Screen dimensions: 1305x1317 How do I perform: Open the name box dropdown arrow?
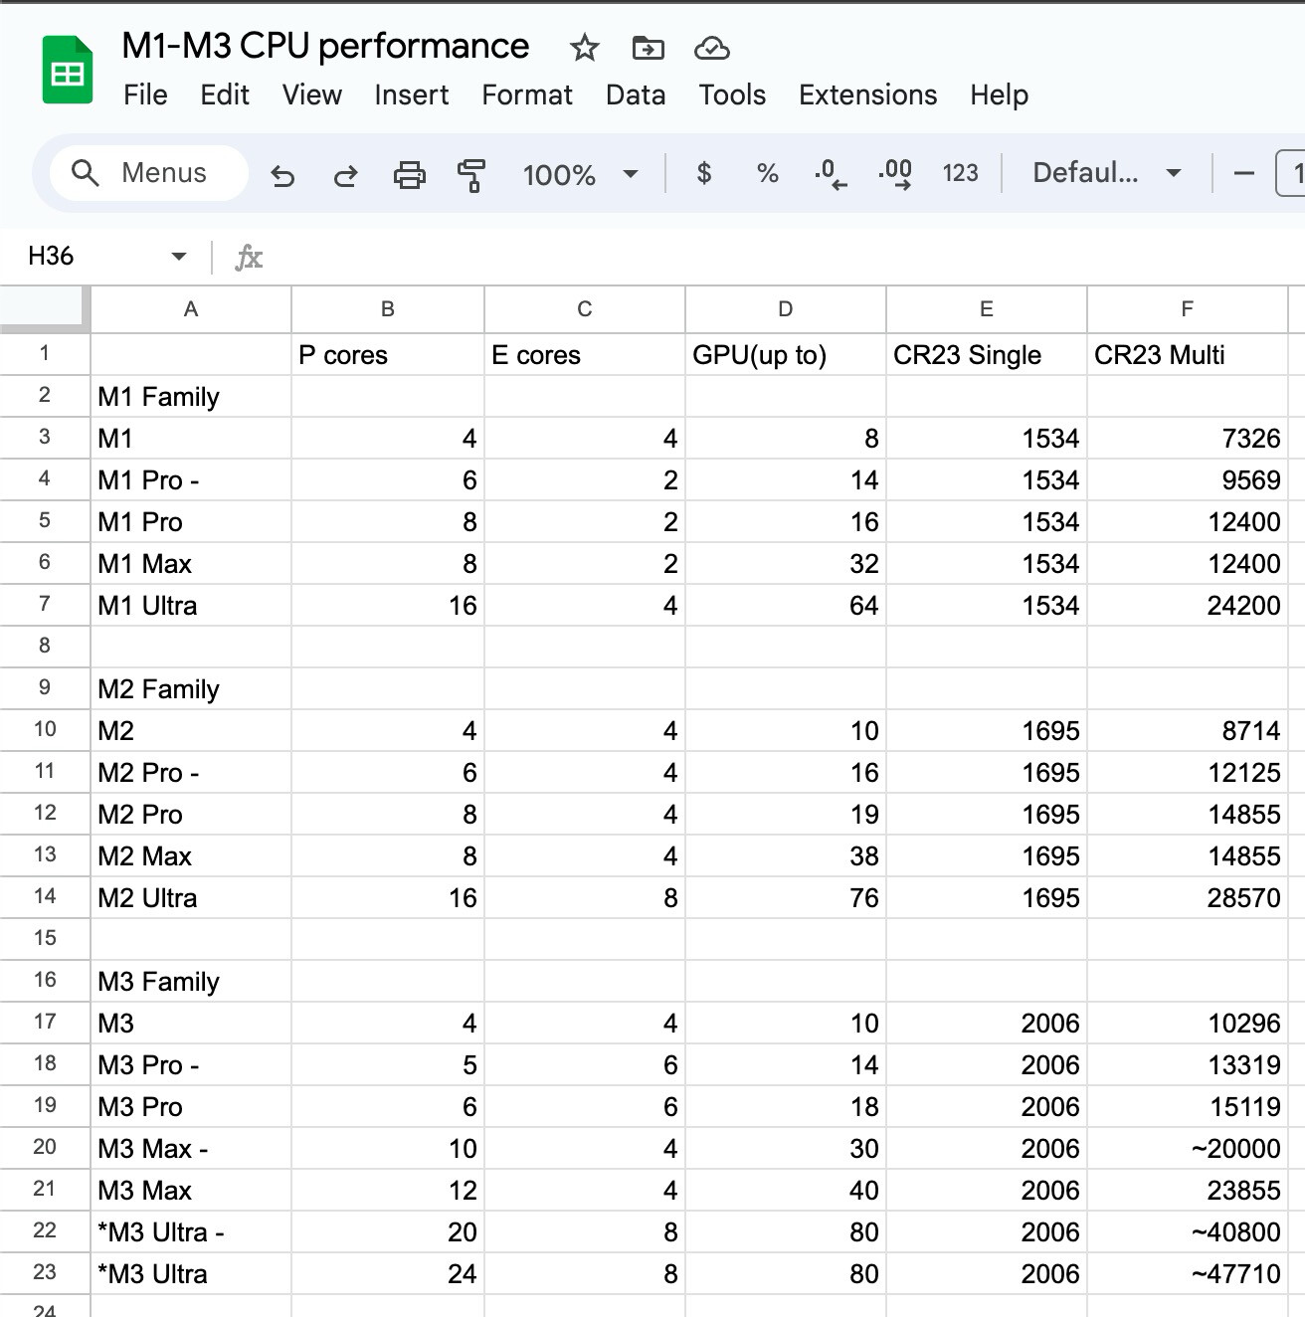[179, 257]
